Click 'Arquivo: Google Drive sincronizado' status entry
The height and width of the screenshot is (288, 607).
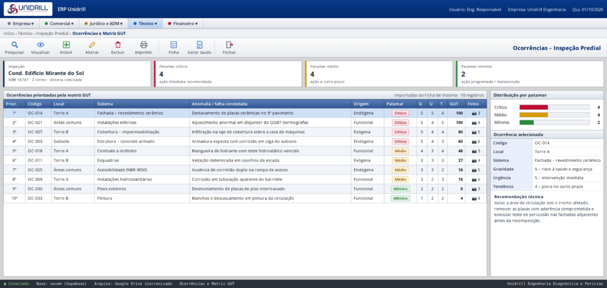pos(133,284)
